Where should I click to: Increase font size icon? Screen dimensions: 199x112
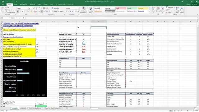click(x=34, y=8)
